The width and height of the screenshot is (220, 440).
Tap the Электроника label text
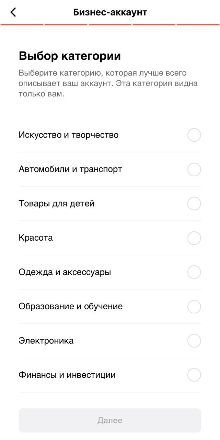point(46,341)
